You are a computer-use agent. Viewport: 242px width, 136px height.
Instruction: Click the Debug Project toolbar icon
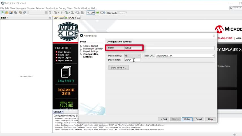(x=82, y=13)
